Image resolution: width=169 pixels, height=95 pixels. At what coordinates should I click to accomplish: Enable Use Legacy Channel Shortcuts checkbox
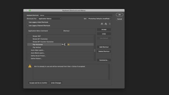[x=27, y=26]
